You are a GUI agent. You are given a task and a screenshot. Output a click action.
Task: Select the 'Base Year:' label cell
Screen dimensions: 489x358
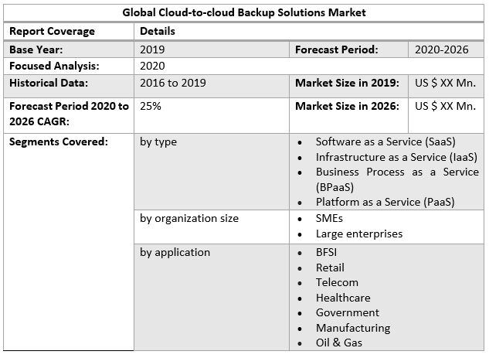coord(37,49)
